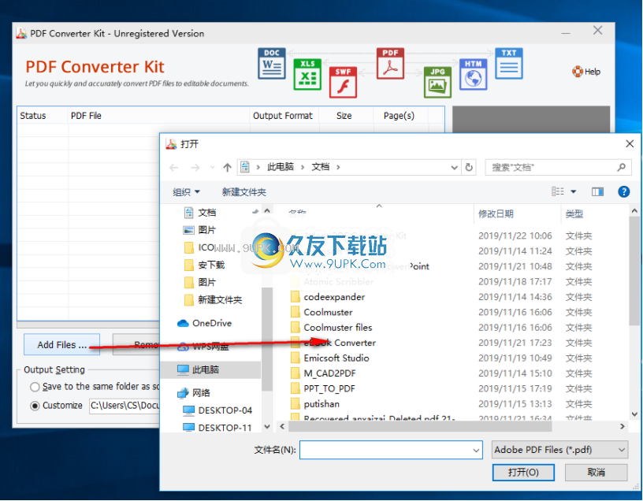Select the Coolmuster files folder
This screenshot has width=643, height=501.
coord(338,327)
